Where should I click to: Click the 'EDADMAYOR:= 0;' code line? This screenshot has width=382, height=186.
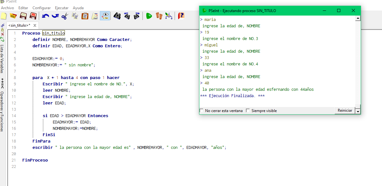(48, 59)
